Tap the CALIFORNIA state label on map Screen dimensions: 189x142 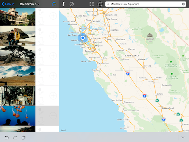click(x=132, y=56)
